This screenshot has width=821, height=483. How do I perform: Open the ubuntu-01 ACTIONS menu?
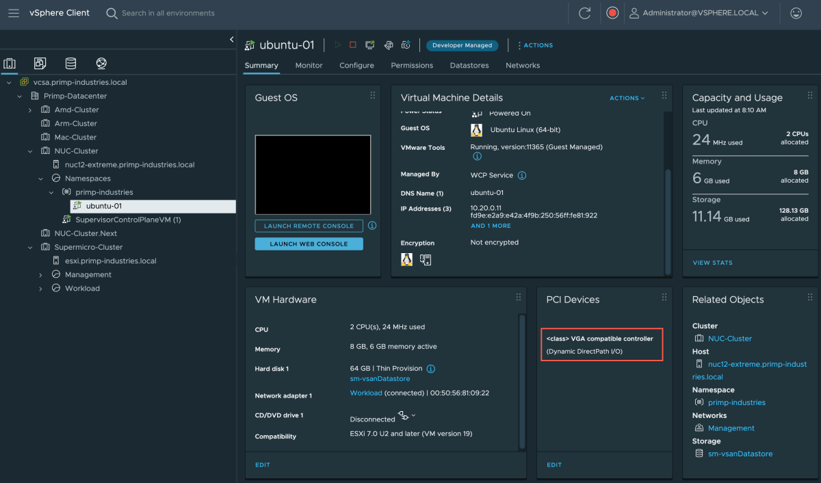[535, 45]
